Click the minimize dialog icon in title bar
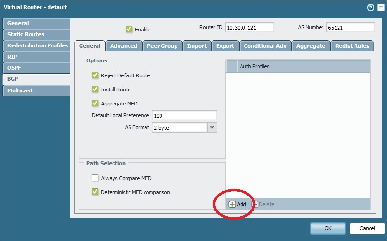This screenshot has height=241, width=387. pos(381,8)
